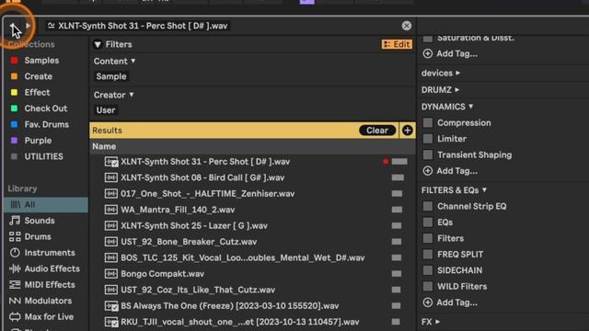Collapse the Creator filter group
589x331 pixels.
132,95
